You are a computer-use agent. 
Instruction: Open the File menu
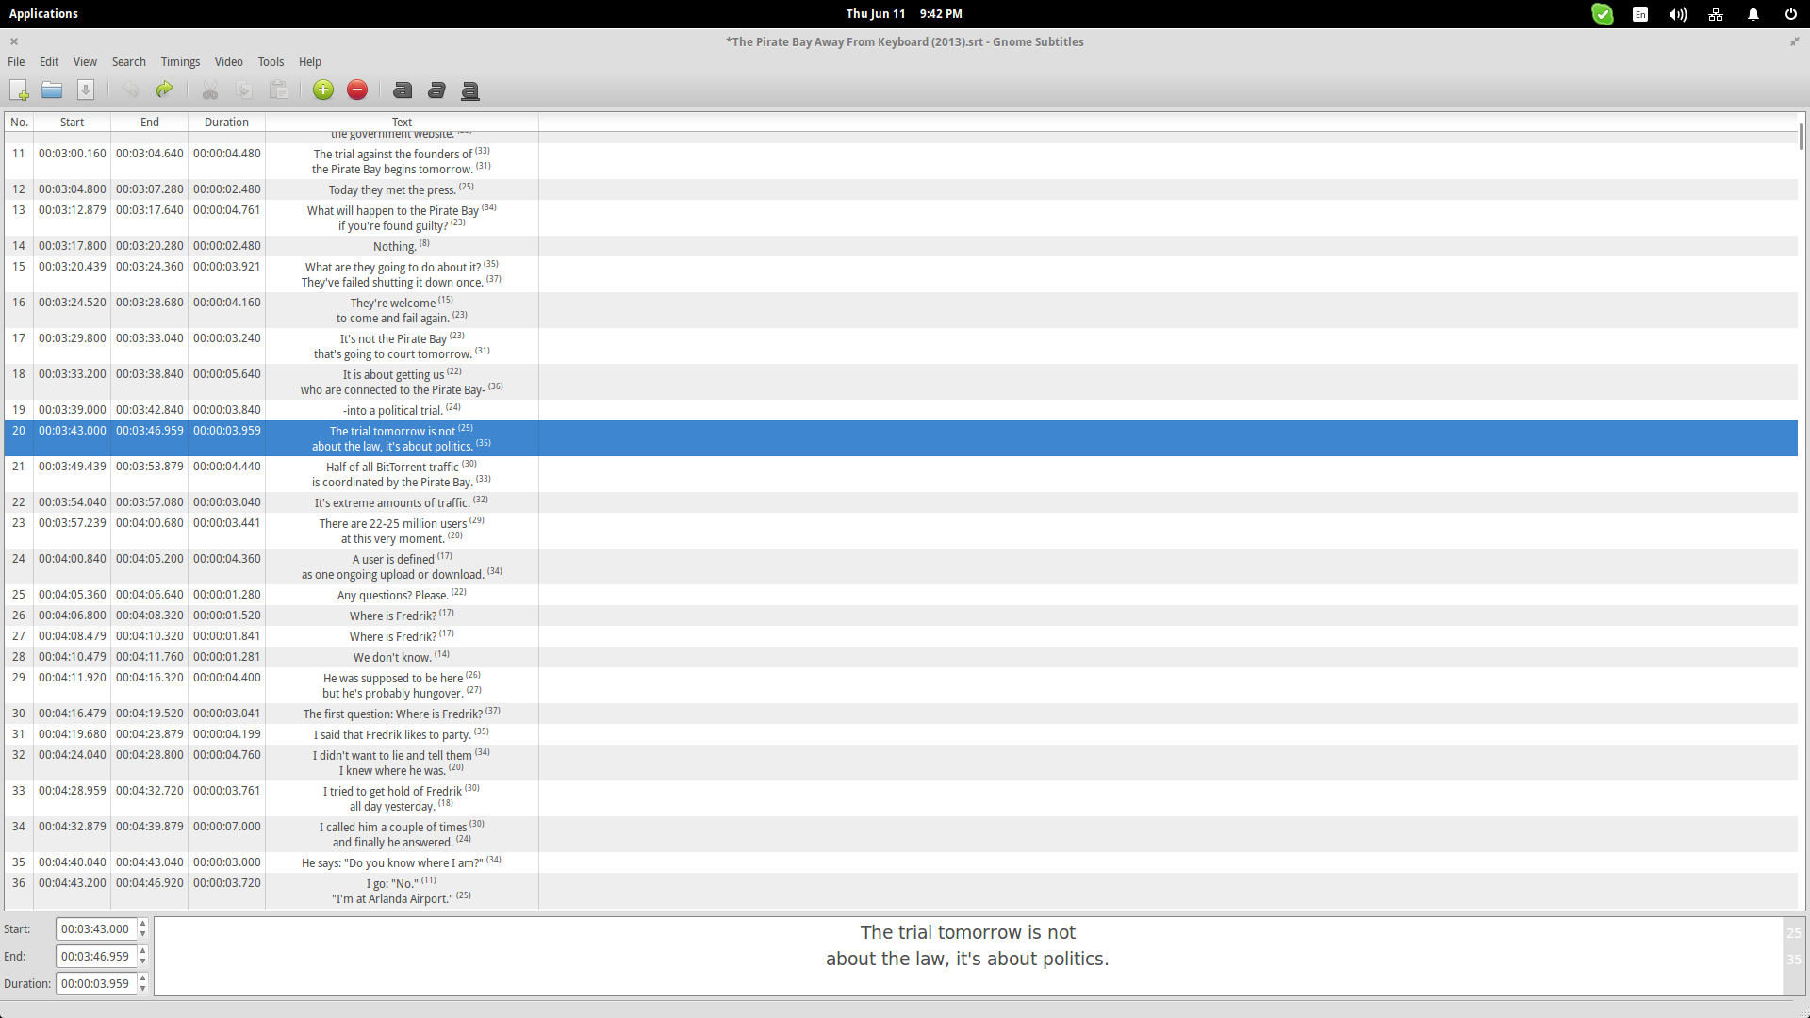(x=16, y=62)
